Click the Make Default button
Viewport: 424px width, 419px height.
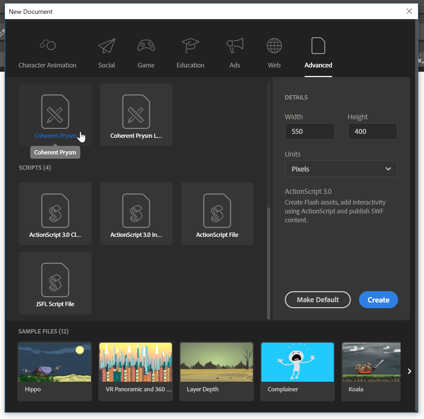[x=318, y=300]
